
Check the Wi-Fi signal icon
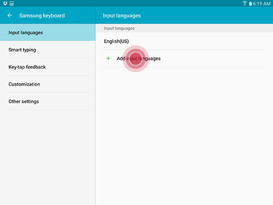click(245, 3)
